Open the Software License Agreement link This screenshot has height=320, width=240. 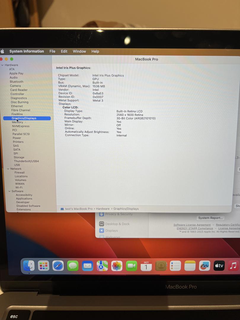tap(192, 225)
